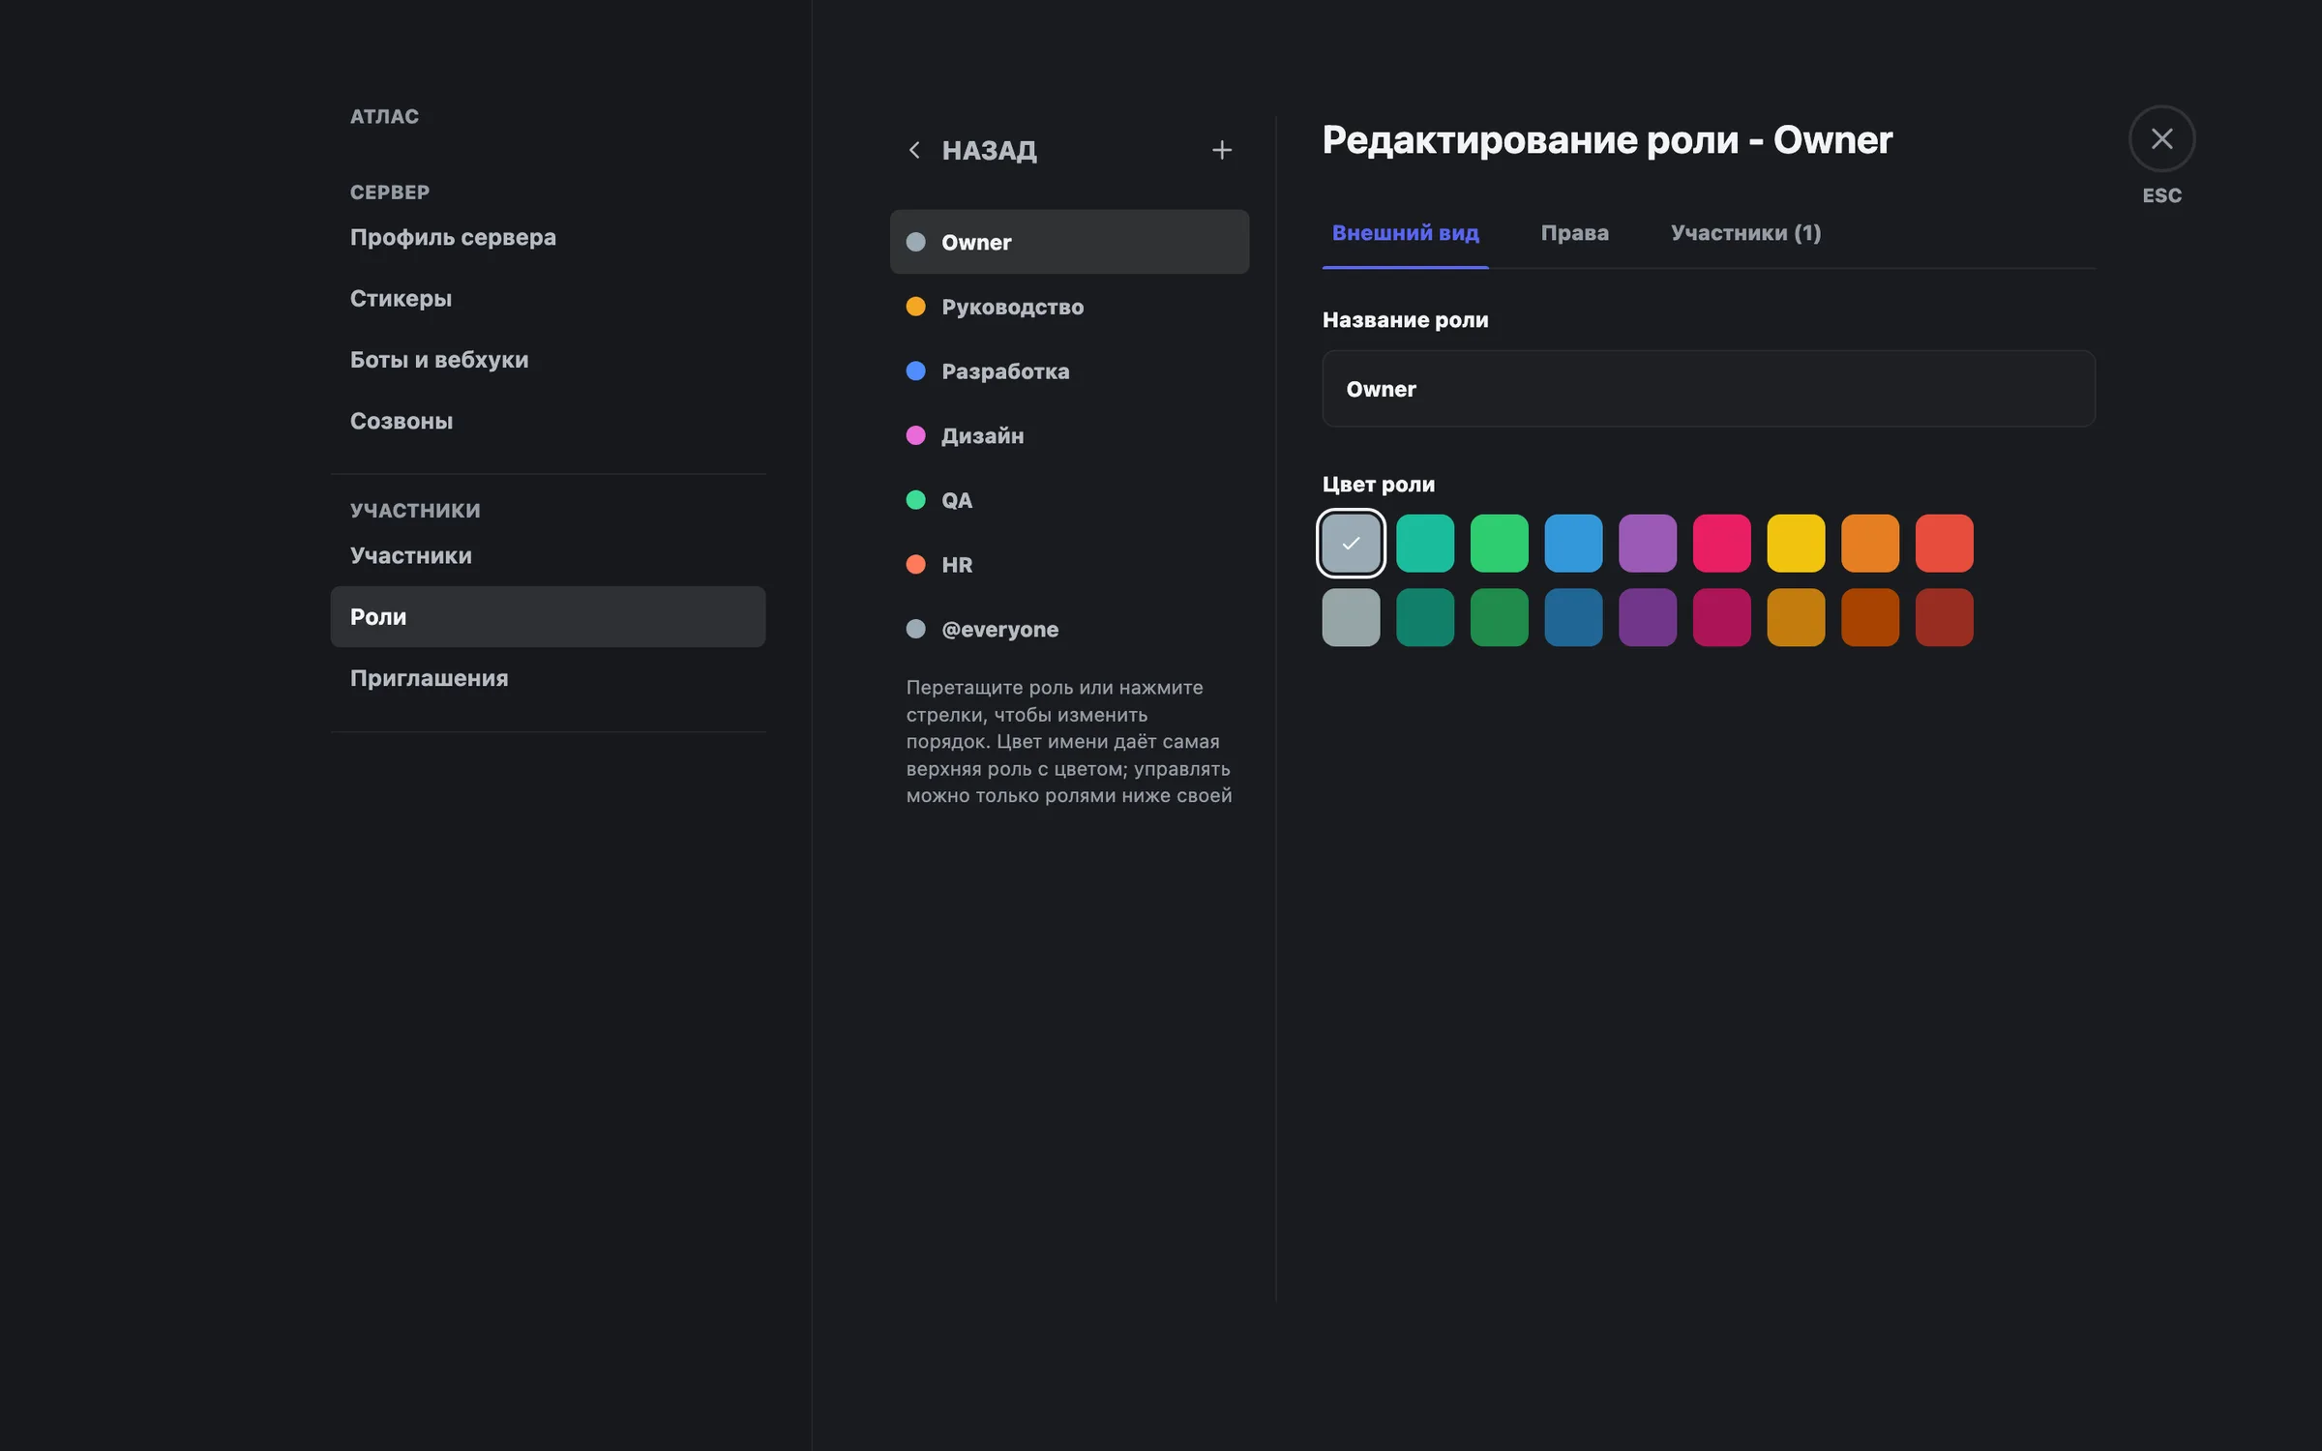Open the HR role
The width and height of the screenshot is (2322, 1451).
click(x=1069, y=565)
